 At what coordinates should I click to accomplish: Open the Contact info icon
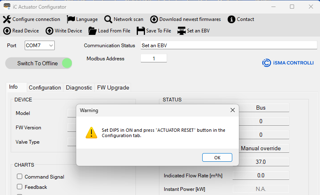tap(231, 19)
